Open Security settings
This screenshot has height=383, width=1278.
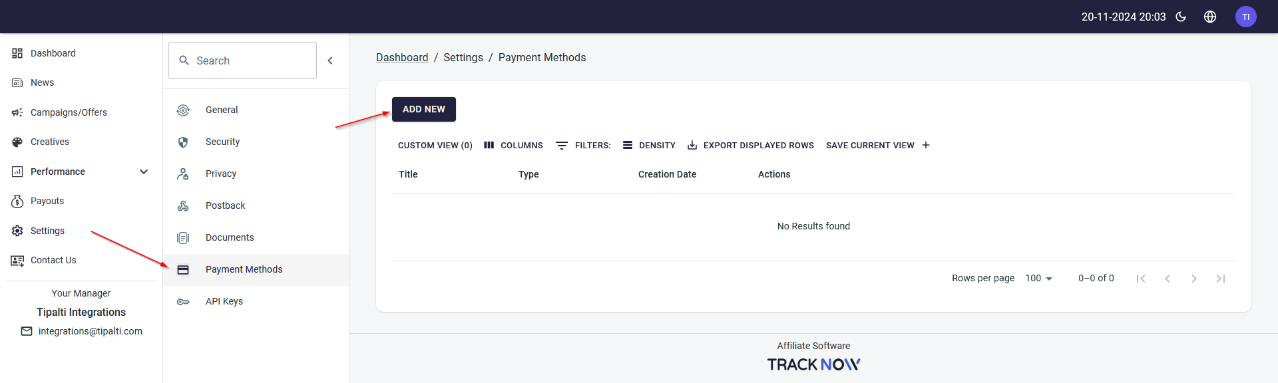pos(222,142)
